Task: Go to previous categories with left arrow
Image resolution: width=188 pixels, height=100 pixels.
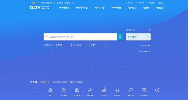Action: pos(37,90)
